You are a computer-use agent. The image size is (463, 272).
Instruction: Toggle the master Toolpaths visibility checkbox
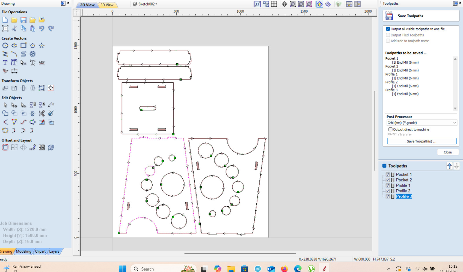[384, 166]
